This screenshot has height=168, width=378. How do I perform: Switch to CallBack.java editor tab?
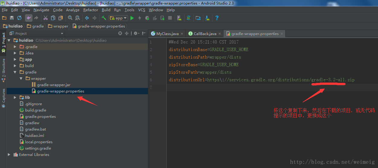tap(205, 34)
